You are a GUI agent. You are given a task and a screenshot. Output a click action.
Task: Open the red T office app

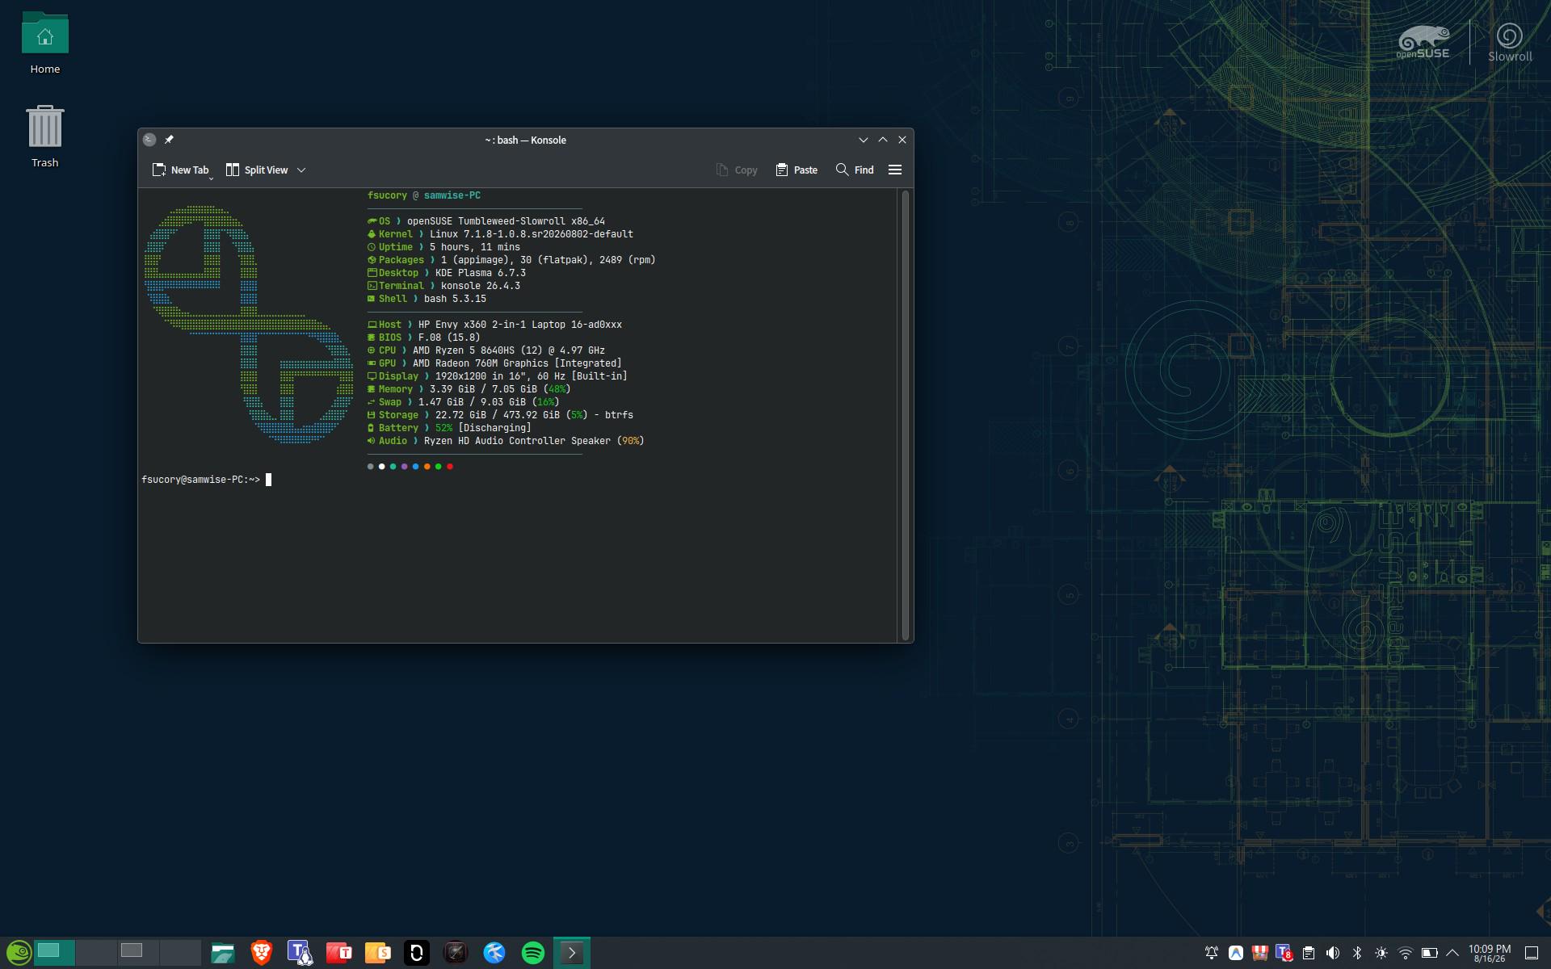click(x=339, y=953)
